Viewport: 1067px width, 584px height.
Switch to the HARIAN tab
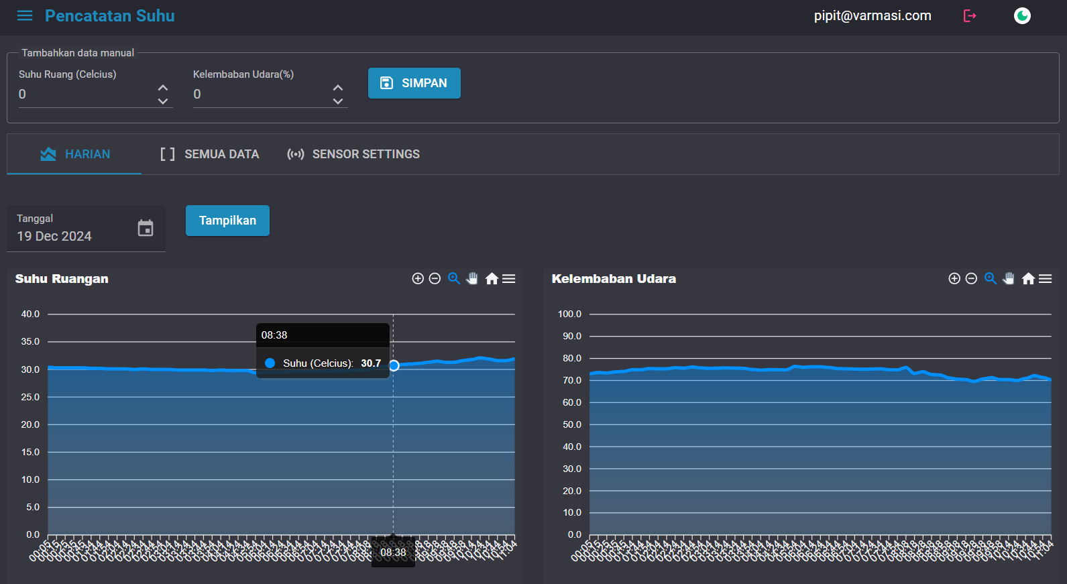tap(74, 154)
